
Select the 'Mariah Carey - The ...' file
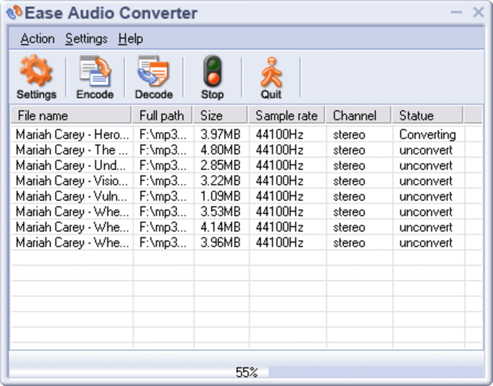72,150
